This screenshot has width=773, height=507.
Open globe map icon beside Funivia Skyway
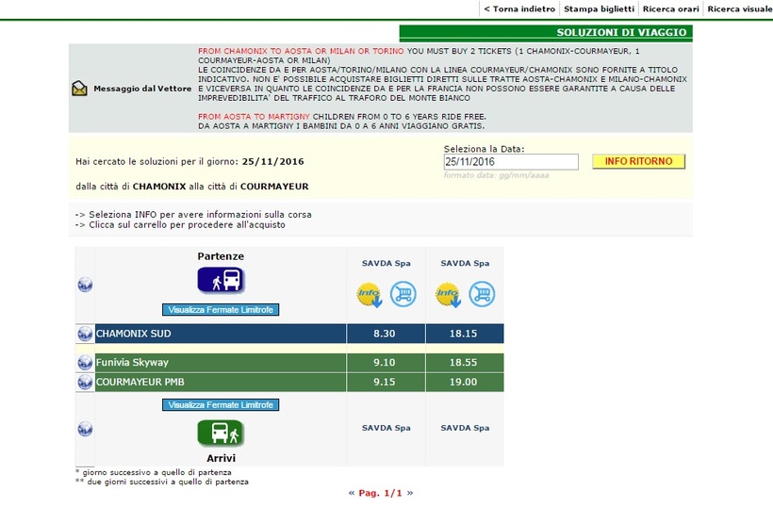click(x=85, y=363)
